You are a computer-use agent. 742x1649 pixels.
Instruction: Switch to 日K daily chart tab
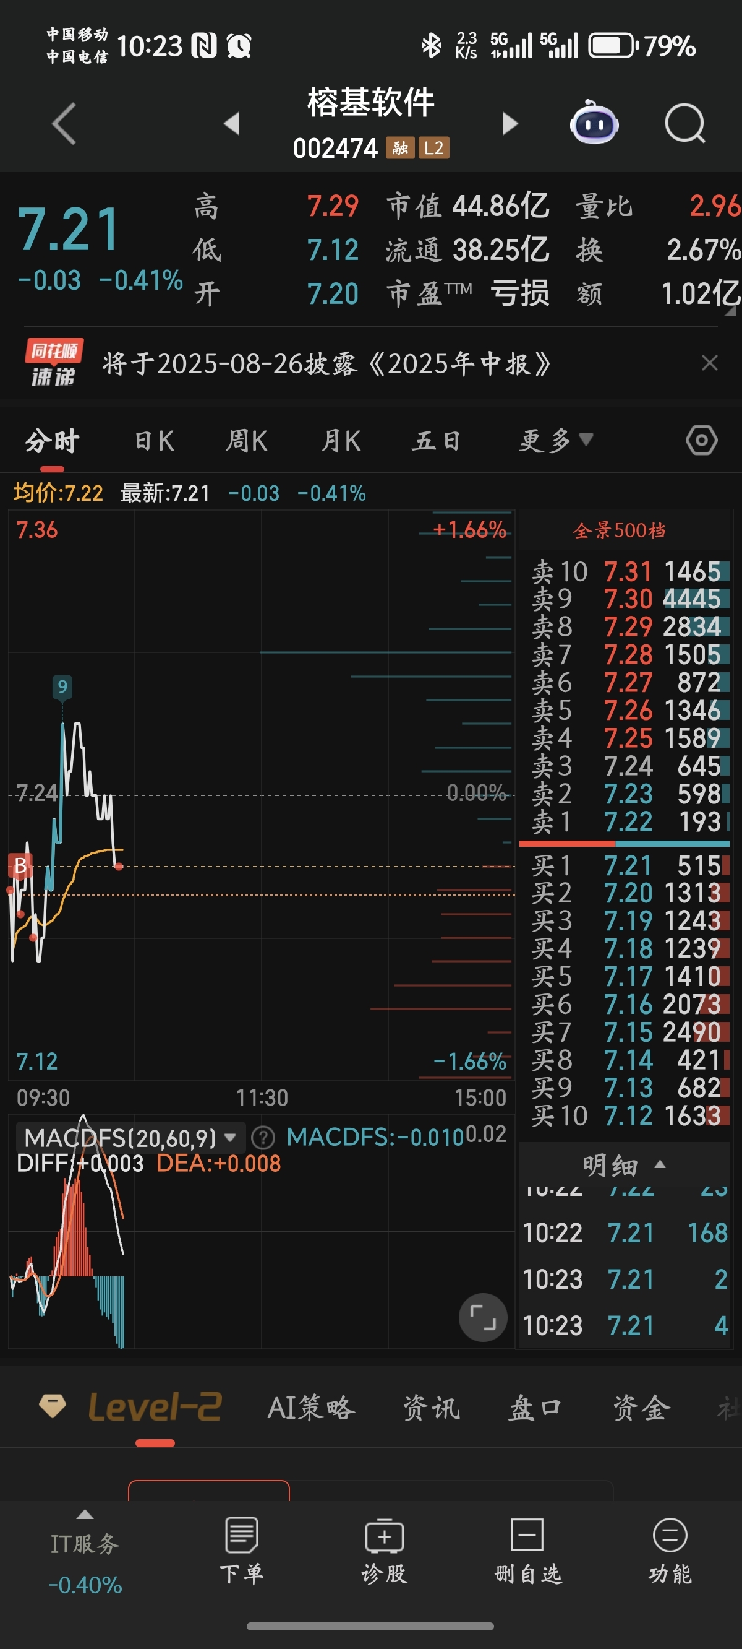pos(154,441)
